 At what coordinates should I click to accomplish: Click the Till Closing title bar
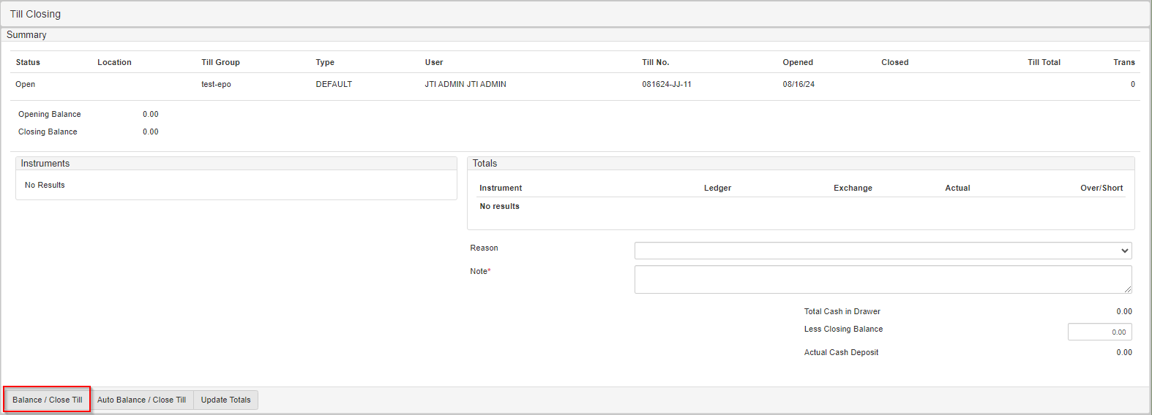(x=35, y=14)
